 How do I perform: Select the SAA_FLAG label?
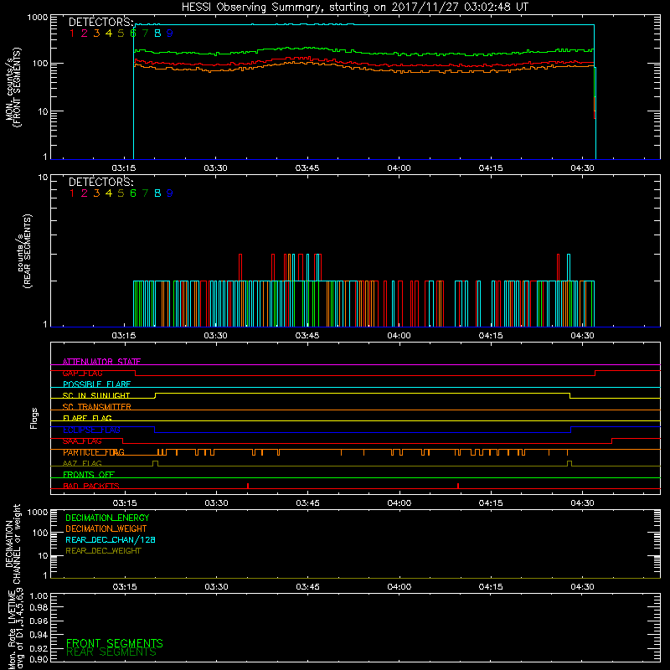(x=82, y=441)
